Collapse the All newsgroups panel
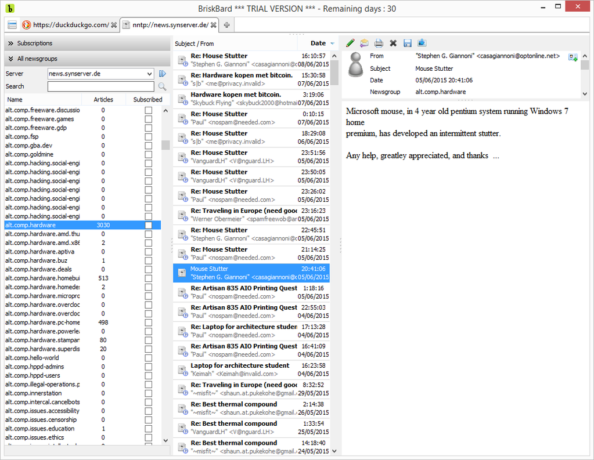 tap(87, 59)
